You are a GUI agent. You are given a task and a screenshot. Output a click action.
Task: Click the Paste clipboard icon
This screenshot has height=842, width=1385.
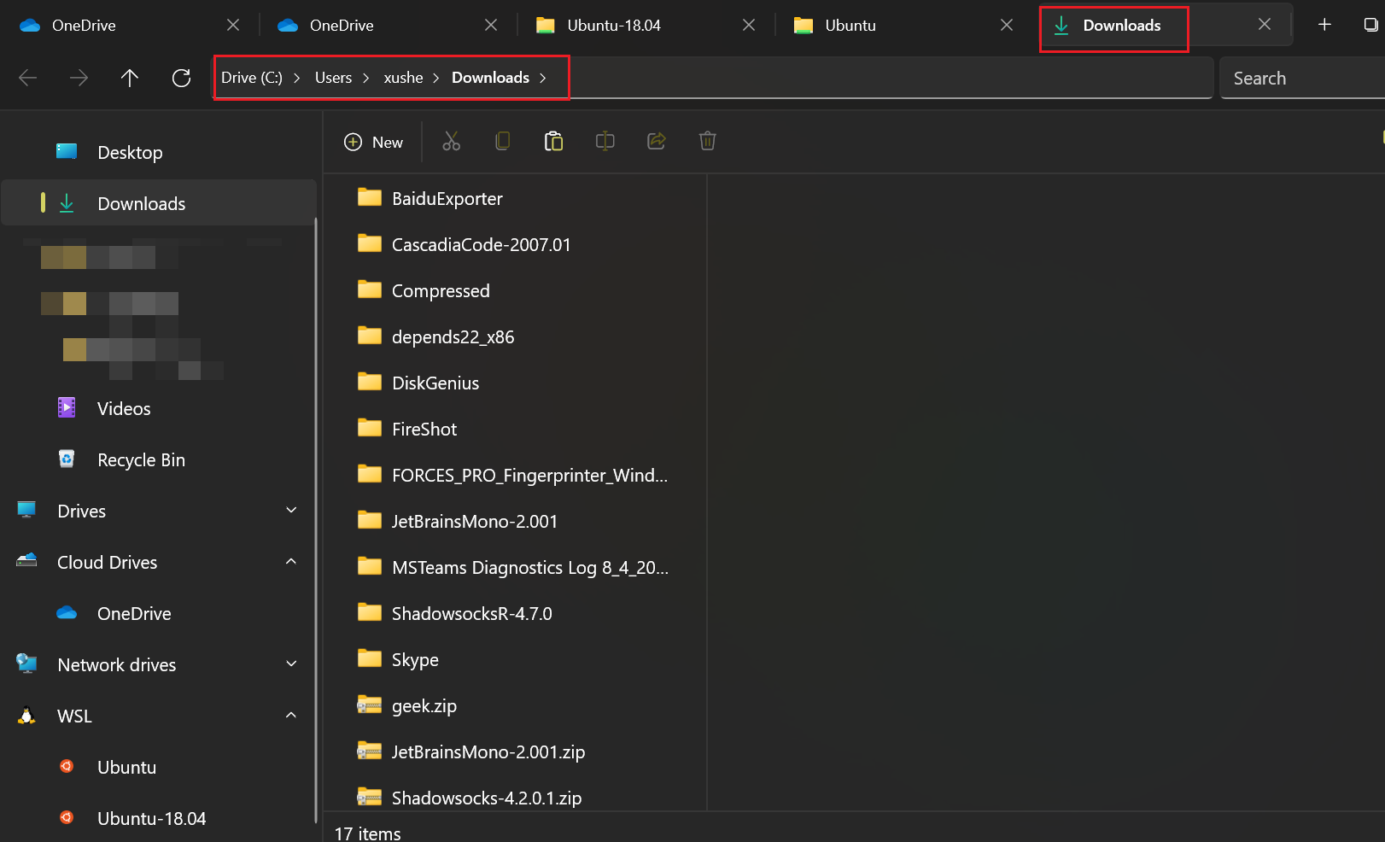click(x=554, y=141)
